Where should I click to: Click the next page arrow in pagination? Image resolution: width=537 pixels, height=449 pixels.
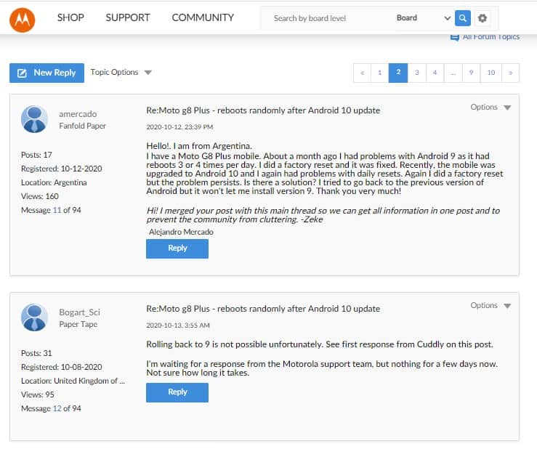click(x=510, y=73)
